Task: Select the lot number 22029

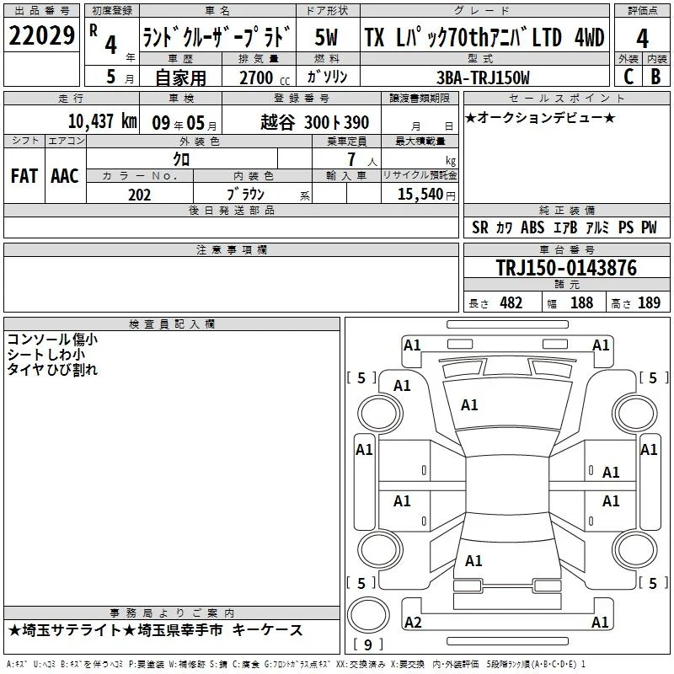Action: point(41,35)
